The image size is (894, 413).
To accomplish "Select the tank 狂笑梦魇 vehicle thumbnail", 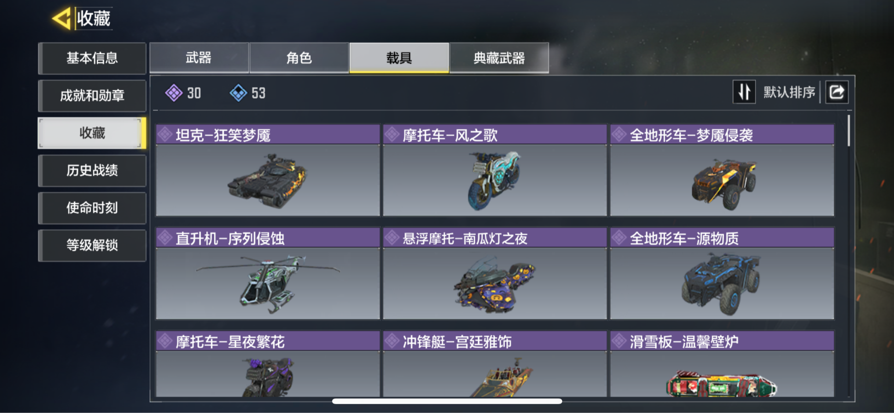I will click(x=268, y=180).
